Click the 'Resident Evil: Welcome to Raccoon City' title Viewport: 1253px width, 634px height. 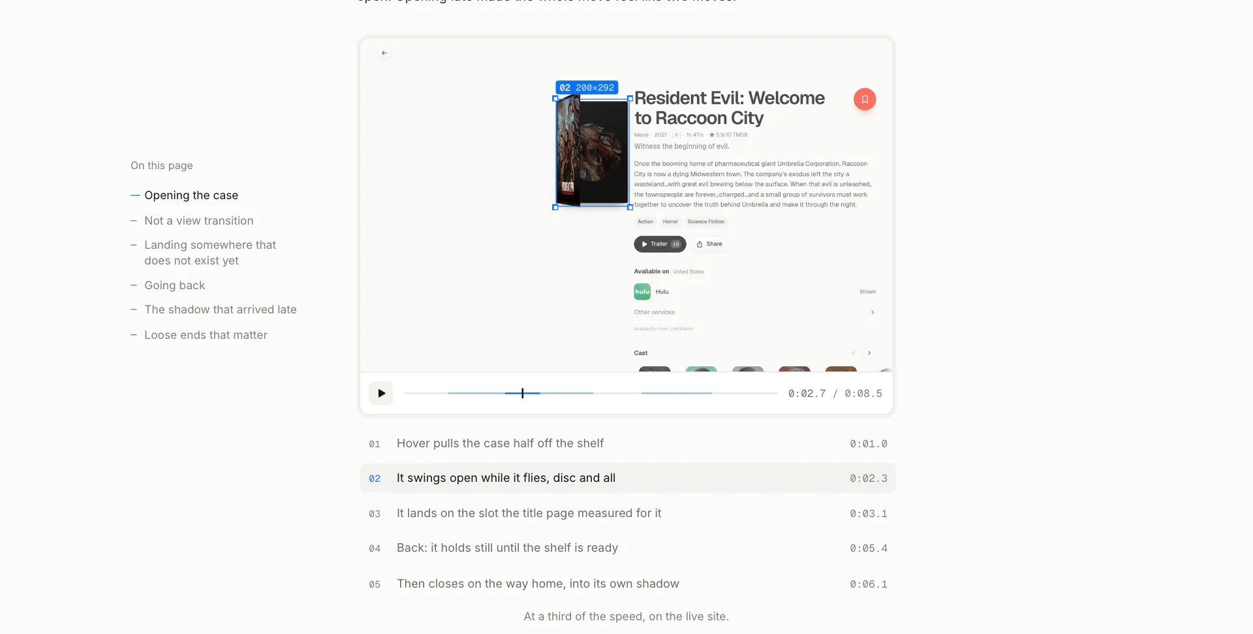point(730,108)
